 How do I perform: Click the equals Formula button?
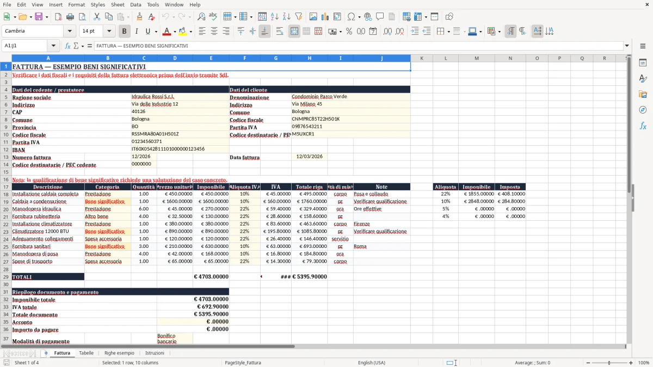[x=89, y=46]
